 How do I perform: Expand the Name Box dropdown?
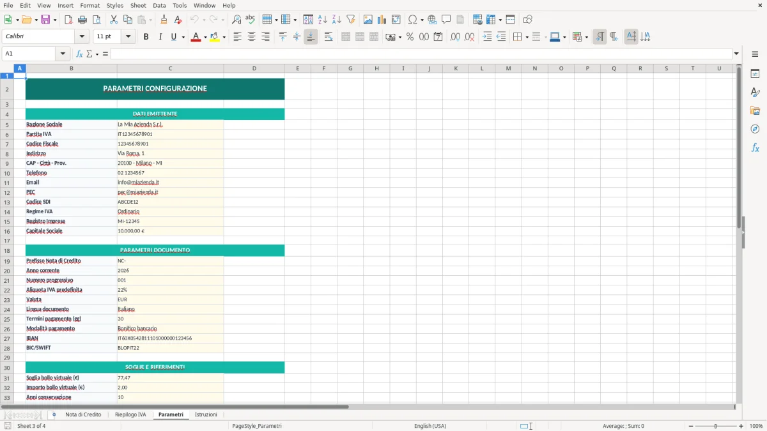63,54
